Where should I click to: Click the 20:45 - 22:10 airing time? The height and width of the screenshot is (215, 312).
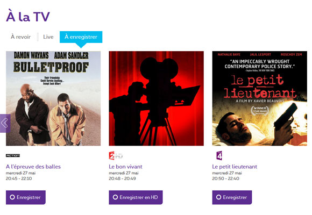click(19, 178)
